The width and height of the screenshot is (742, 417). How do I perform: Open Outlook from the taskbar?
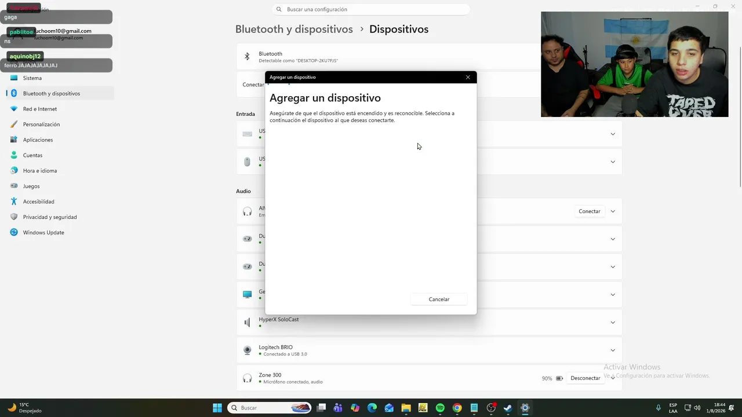[x=389, y=408]
